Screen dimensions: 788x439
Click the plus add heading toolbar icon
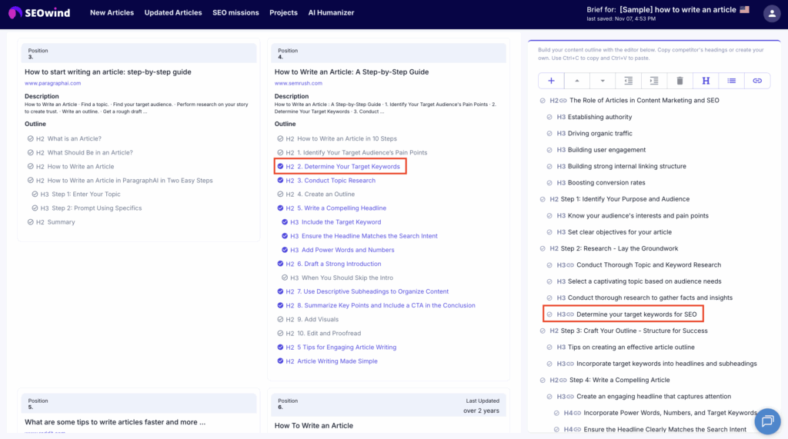[x=551, y=81]
